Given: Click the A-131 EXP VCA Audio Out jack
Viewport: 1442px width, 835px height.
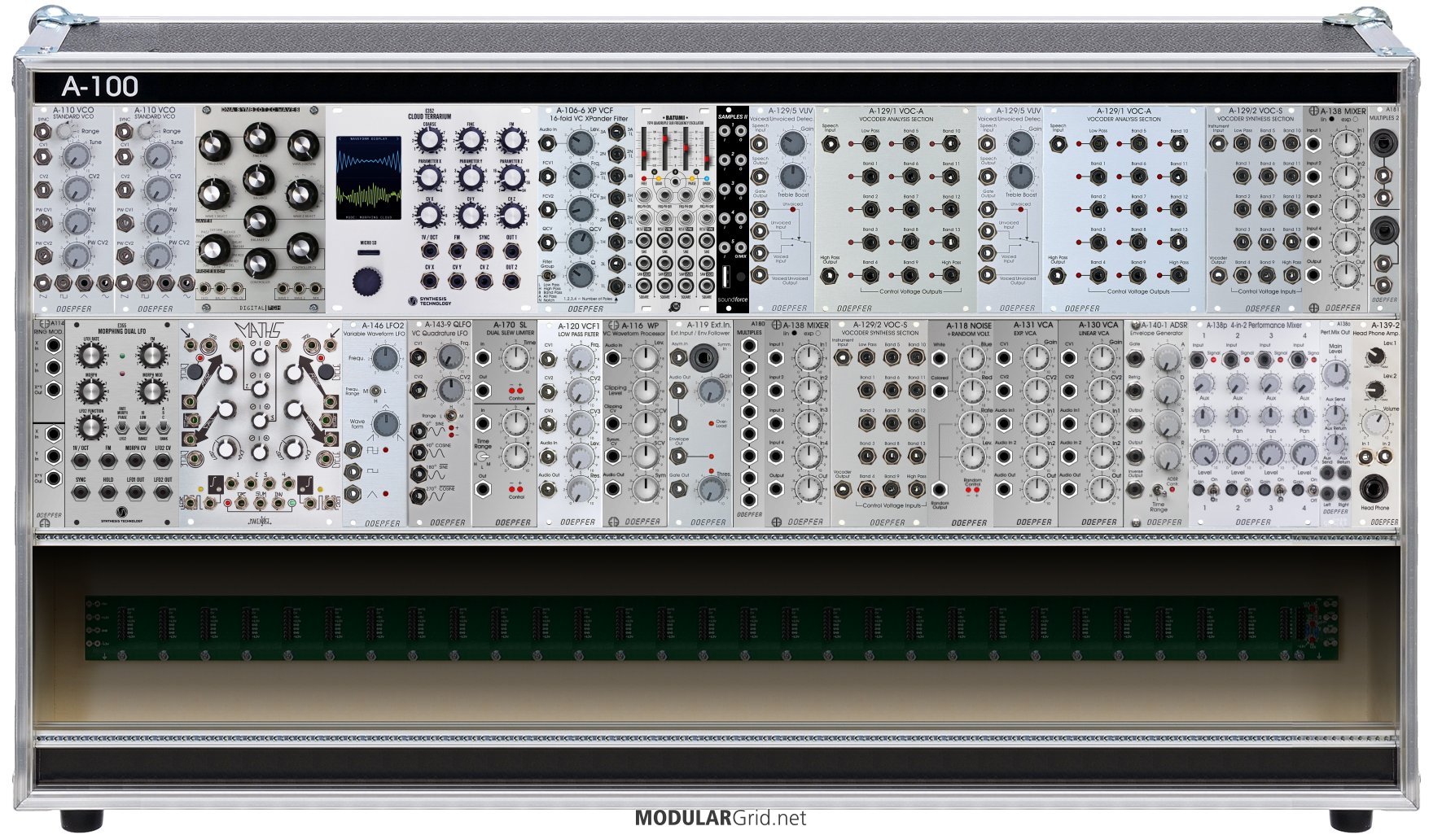Looking at the screenshot, I should 1004,490.
